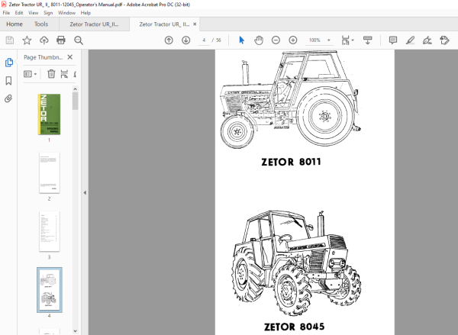
Task: Click the Save file icon
Action: pyautogui.click(x=10, y=40)
